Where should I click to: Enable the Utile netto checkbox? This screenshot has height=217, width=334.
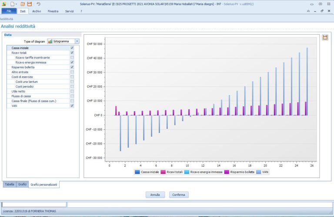(x=72, y=91)
